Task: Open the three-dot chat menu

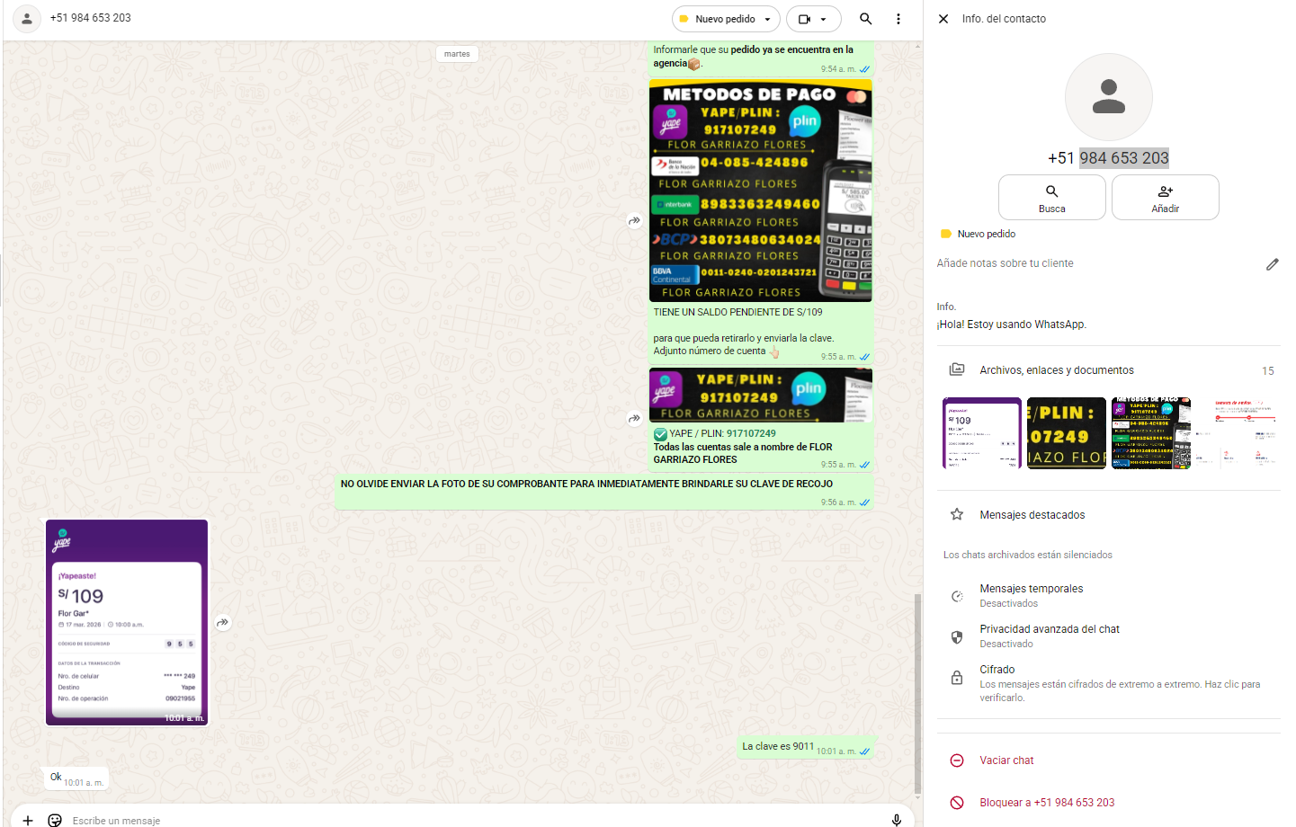Action: [898, 19]
